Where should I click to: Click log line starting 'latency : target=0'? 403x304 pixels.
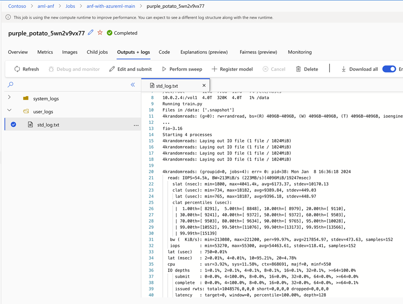tap(250, 295)
